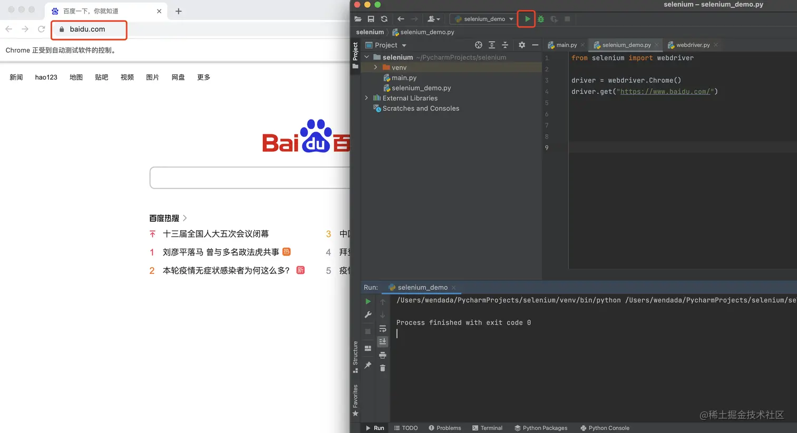
Task: Open the hao123 link on Baidu
Action: tap(46, 77)
